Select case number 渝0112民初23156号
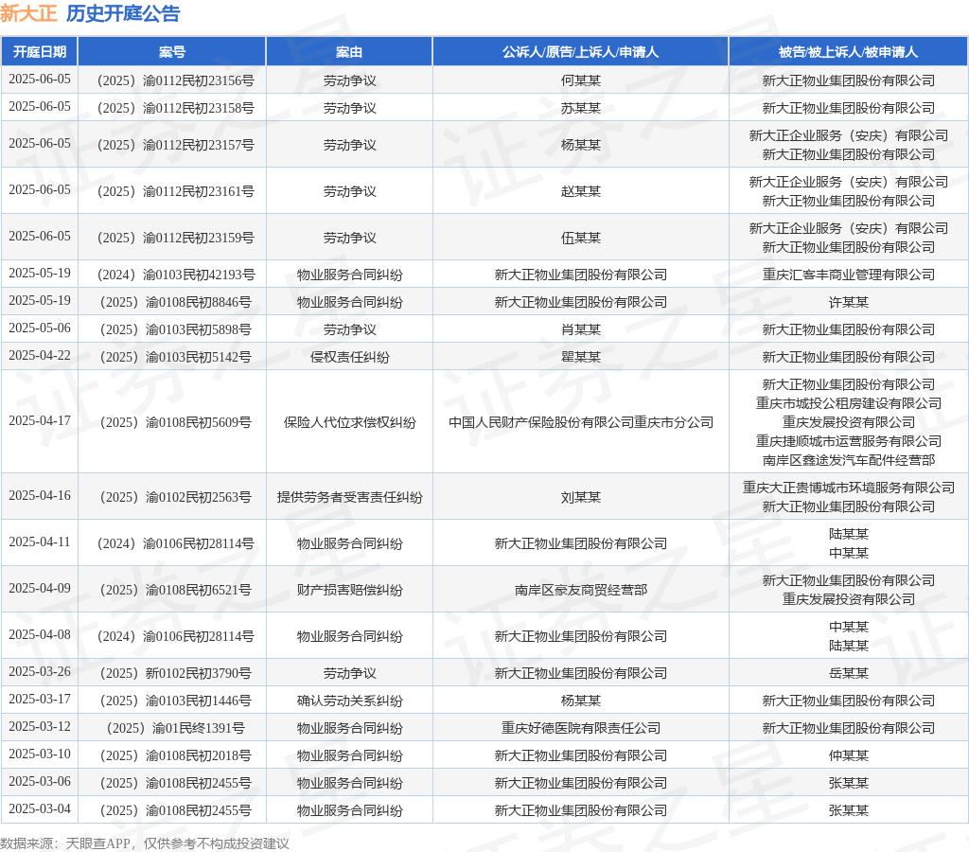Screen dimensions: 969x852 (x=175, y=80)
